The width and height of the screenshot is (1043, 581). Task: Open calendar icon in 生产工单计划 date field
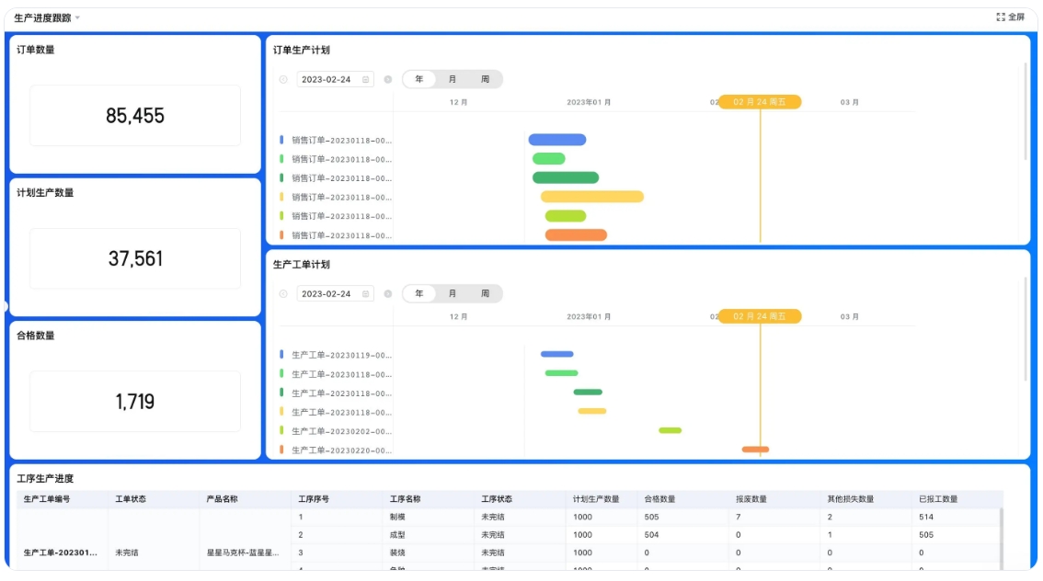(x=366, y=294)
